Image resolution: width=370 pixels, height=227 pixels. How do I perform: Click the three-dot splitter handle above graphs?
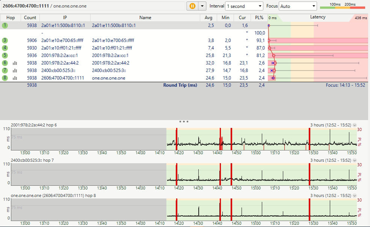184,122
